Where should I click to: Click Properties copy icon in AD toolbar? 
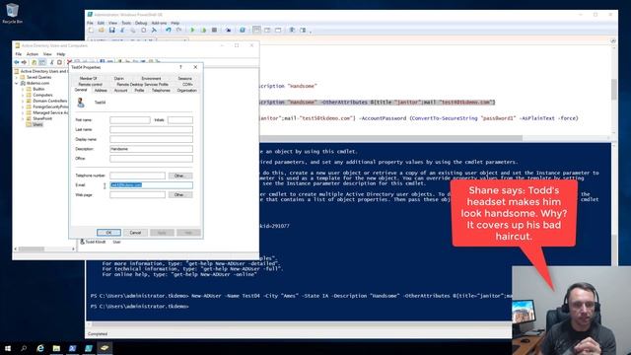coord(59,62)
